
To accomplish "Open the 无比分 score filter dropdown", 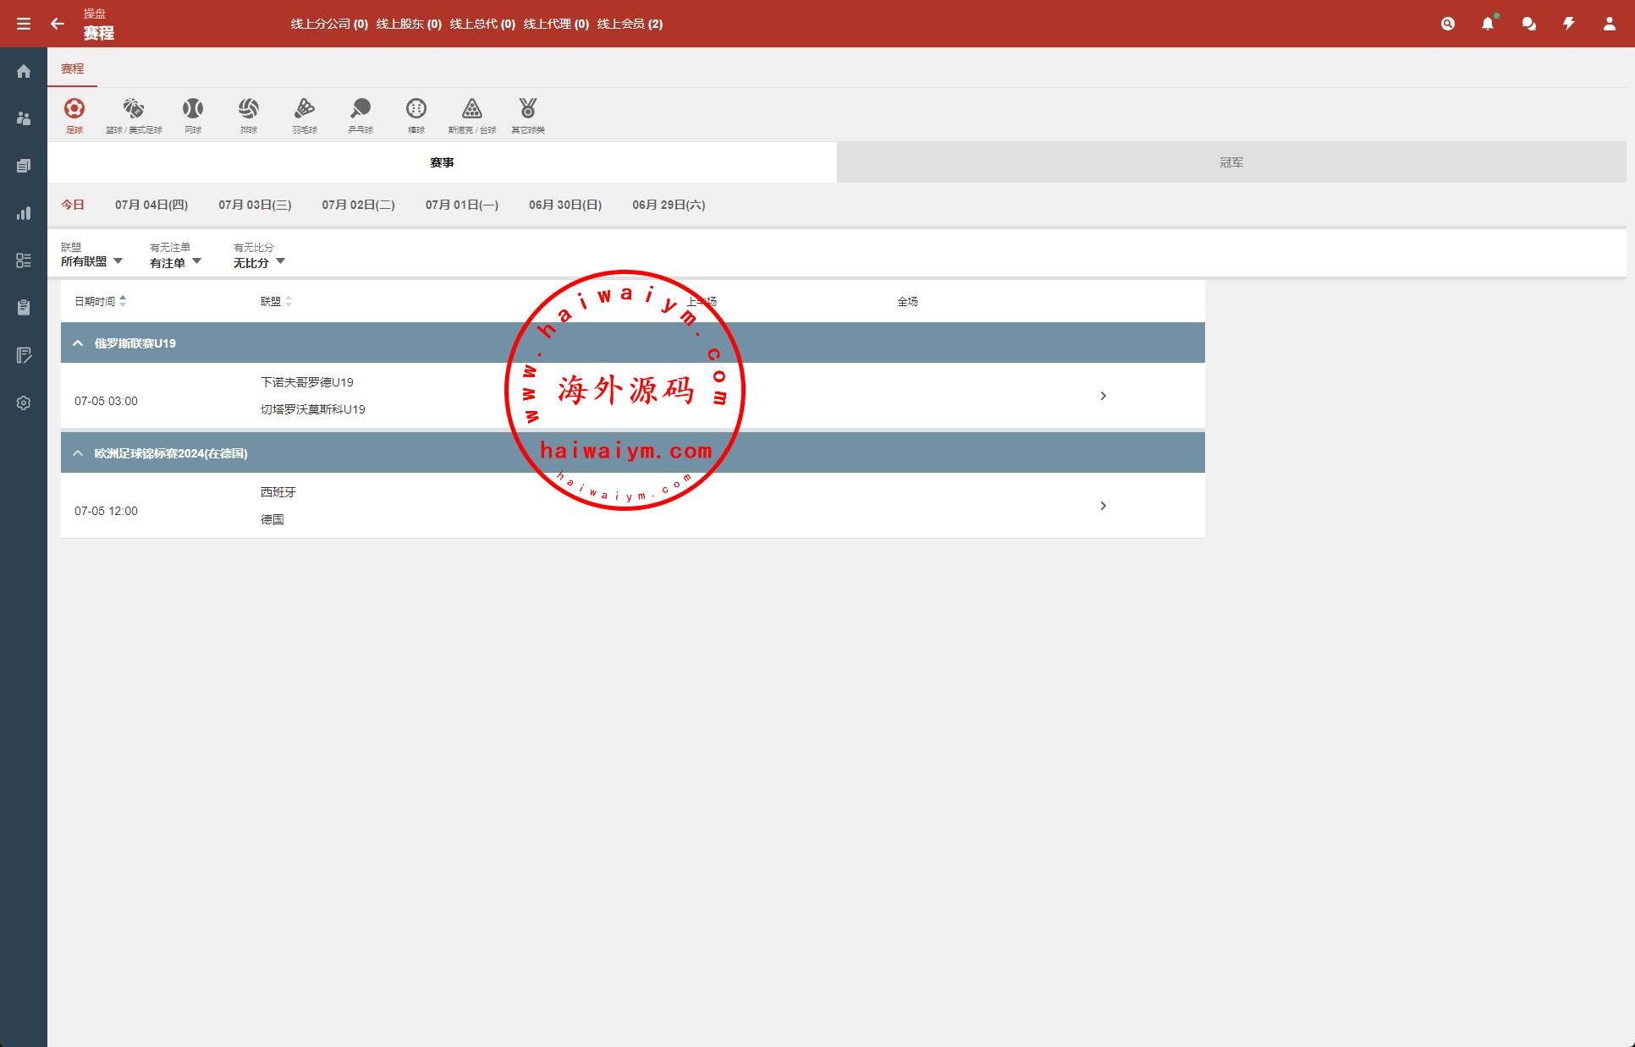I will click(259, 262).
